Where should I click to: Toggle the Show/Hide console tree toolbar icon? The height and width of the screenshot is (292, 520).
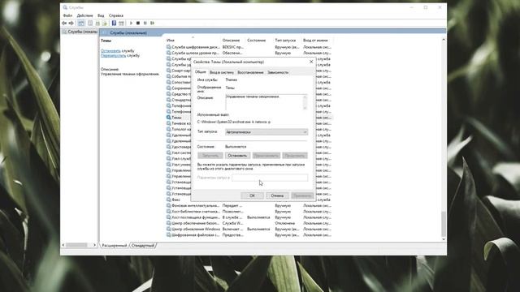coord(81,24)
